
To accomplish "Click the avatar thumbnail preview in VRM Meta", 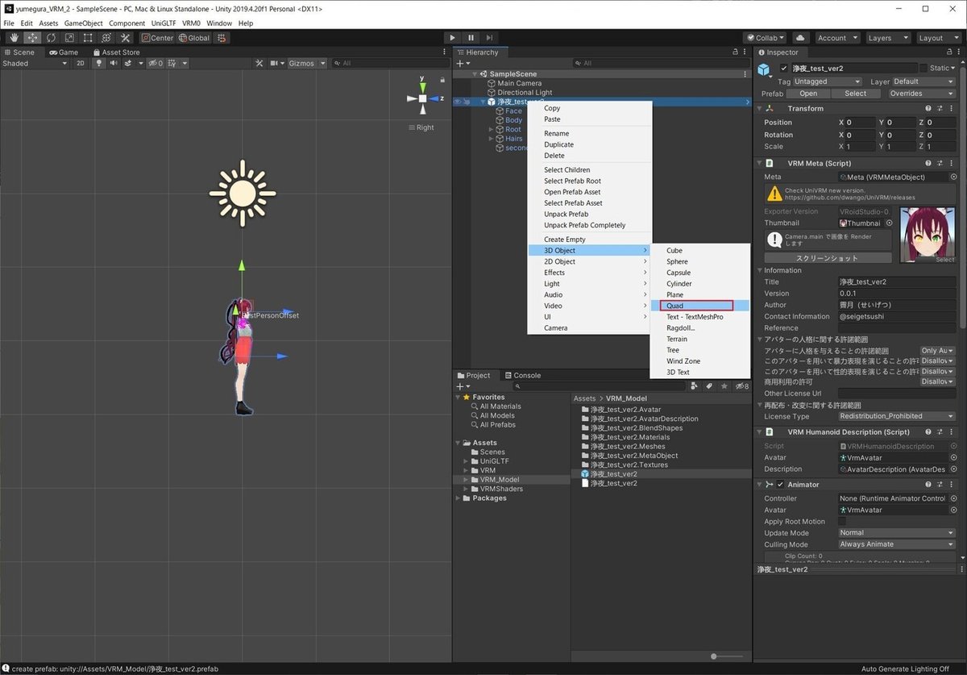I will pos(927,235).
